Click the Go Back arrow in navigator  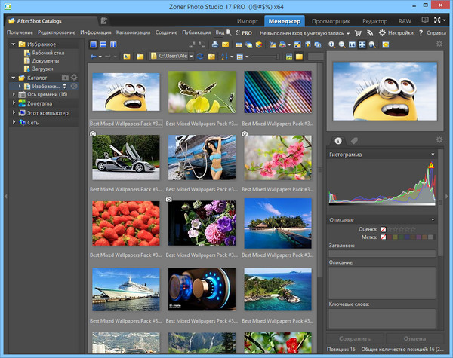(93, 57)
